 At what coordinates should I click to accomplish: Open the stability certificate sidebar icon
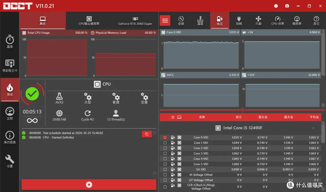point(10,66)
